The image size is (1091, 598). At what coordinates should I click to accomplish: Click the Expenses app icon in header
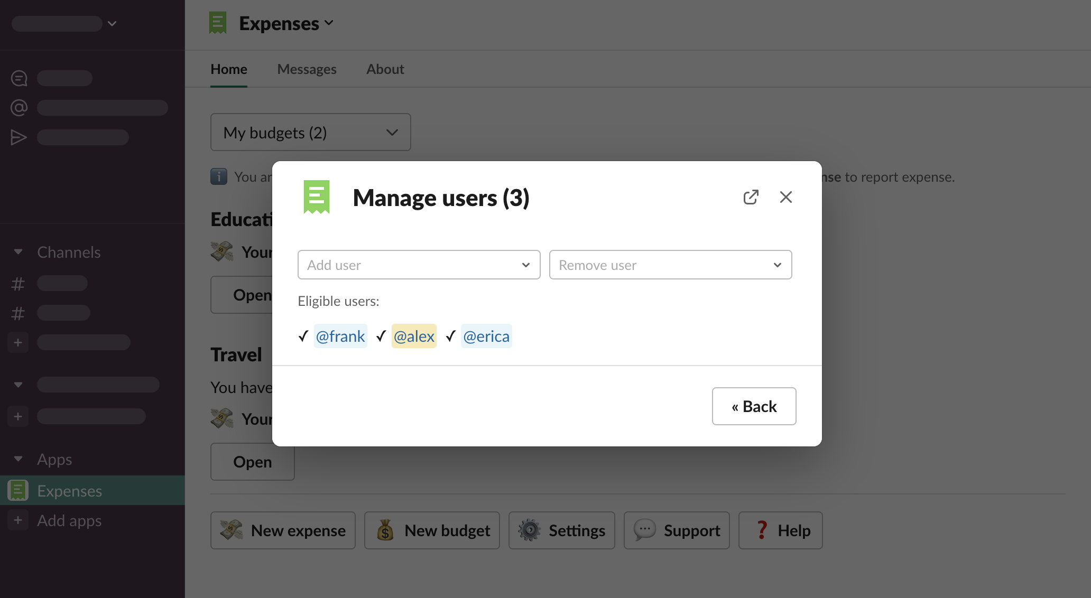point(218,23)
